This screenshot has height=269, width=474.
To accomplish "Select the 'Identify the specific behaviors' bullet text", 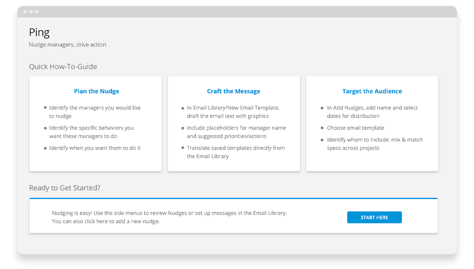I will [x=91, y=132].
